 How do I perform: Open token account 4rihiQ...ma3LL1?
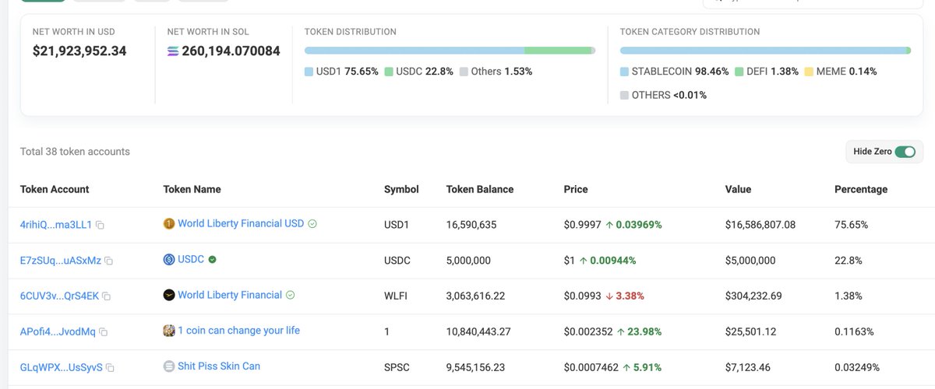[x=56, y=225]
